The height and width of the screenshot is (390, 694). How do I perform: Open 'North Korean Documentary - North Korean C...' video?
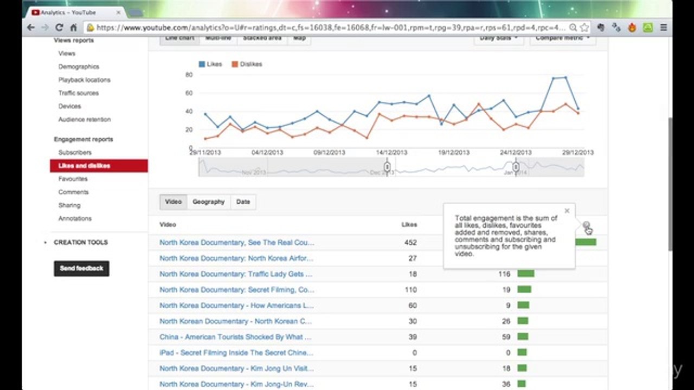[235, 321]
